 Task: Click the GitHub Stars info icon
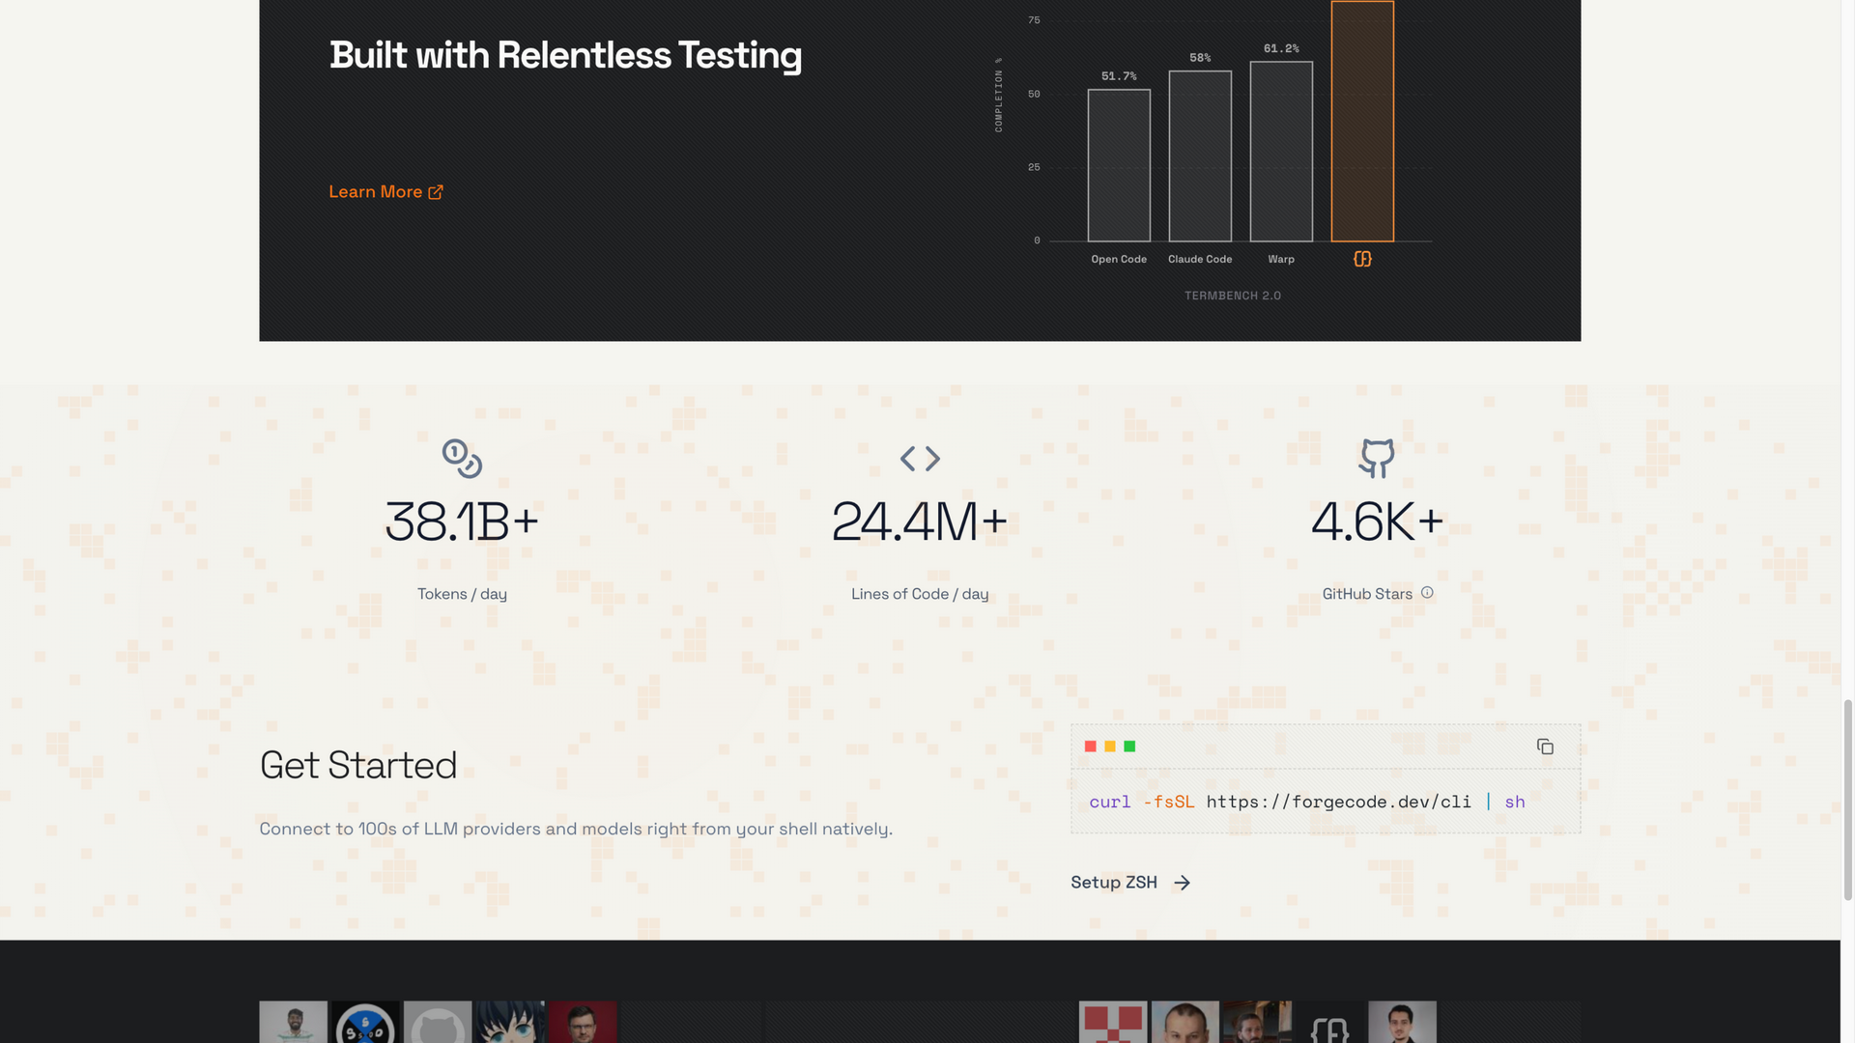[x=1427, y=593]
